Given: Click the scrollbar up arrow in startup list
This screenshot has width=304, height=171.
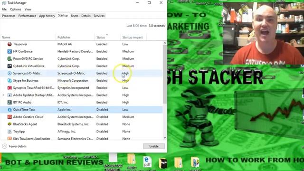Looking at the screenshot, I should 165,43.
